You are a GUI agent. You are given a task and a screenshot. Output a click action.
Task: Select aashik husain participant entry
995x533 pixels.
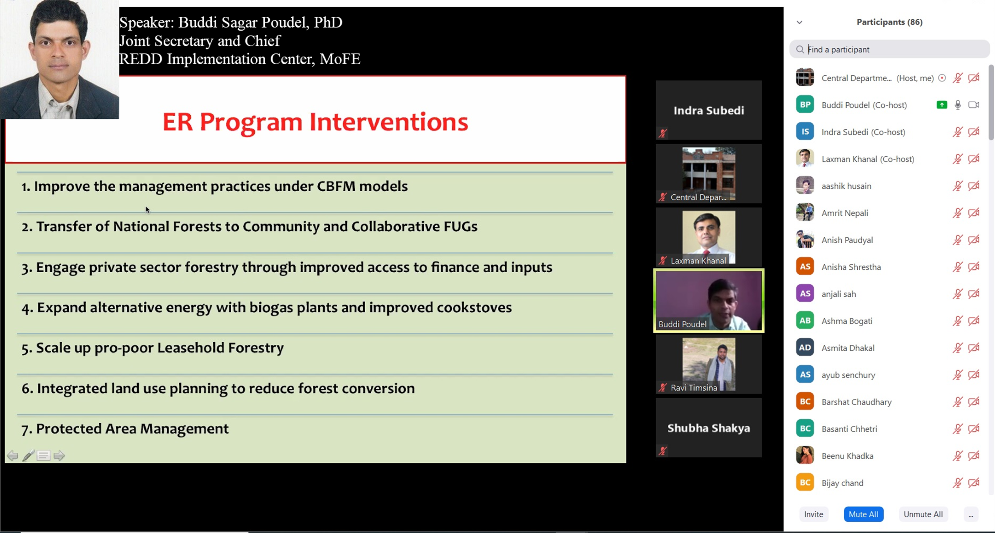coord(846,186)
